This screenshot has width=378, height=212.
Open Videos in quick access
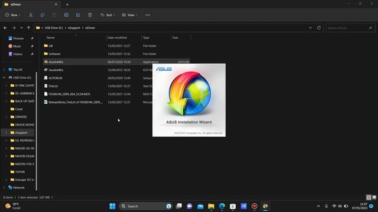click(18, 54)
